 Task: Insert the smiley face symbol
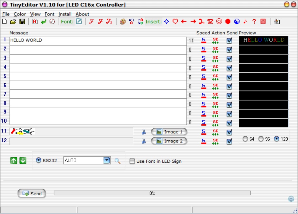[219, 21]
